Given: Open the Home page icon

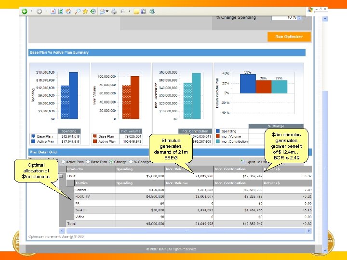Looking at the screenshot, I should (x=68, y=11).
